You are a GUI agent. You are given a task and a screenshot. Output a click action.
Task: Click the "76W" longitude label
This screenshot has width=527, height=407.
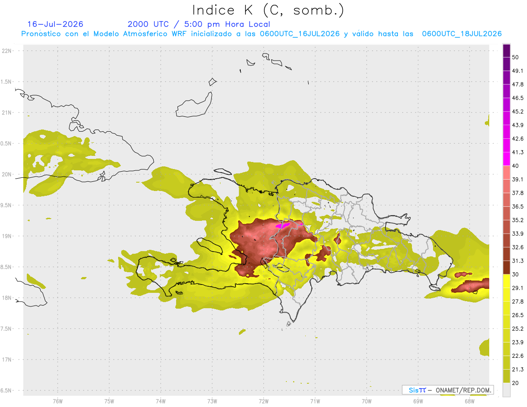click(x=58, y=401)
